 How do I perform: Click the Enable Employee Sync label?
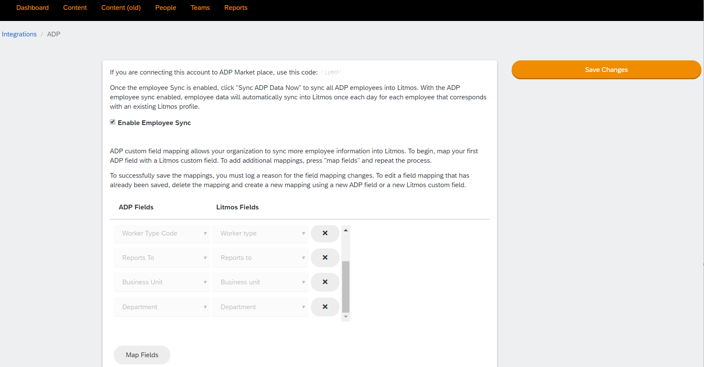click(x=155, y=123)
